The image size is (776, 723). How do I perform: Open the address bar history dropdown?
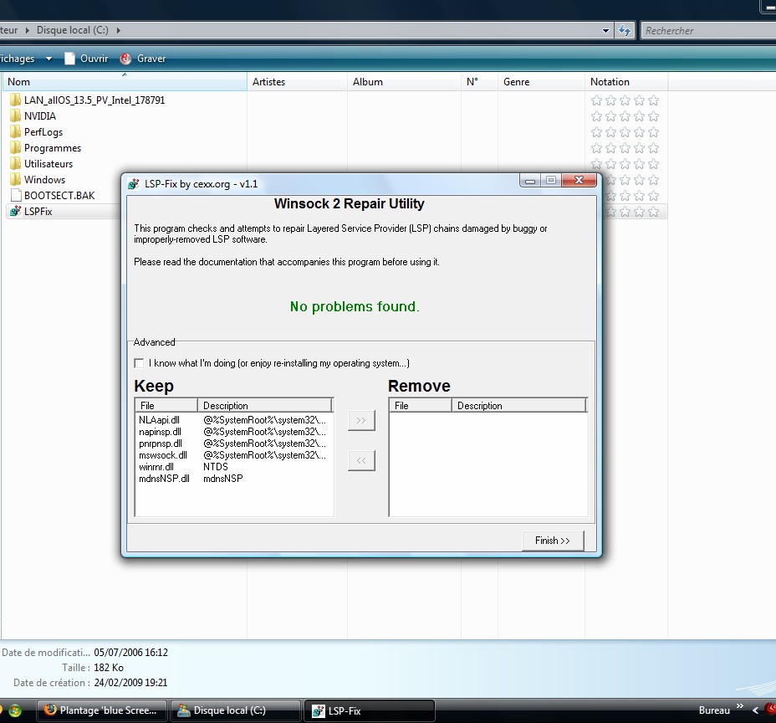coord(605,31)
